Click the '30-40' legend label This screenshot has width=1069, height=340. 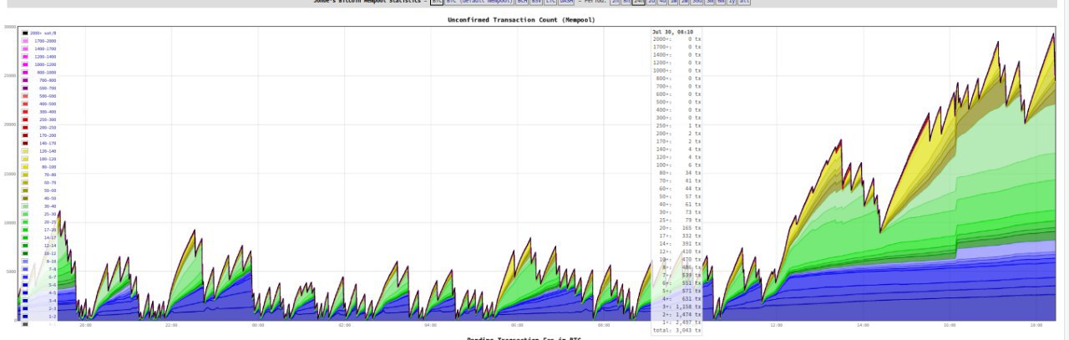click(x=50, y=206)
